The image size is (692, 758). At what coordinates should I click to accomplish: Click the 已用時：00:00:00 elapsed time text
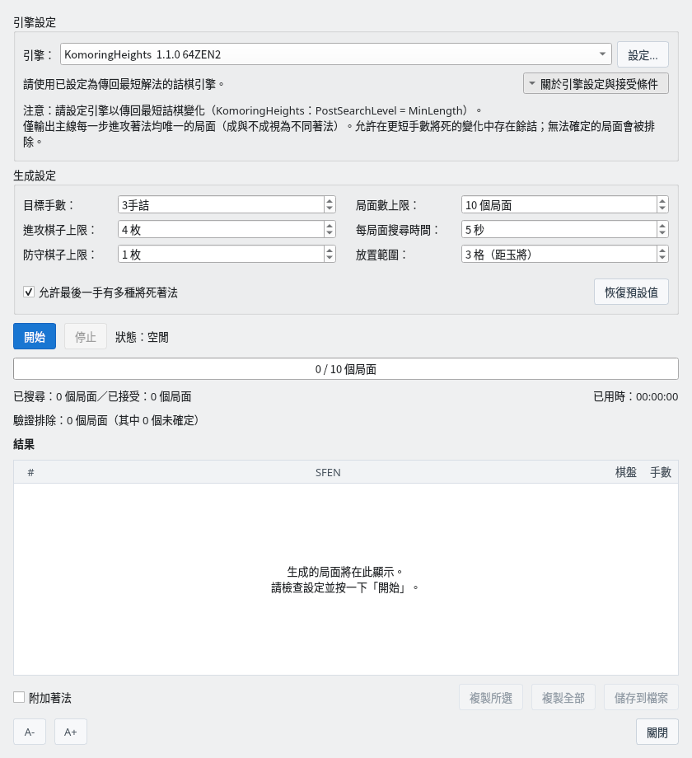click(636, 396)
